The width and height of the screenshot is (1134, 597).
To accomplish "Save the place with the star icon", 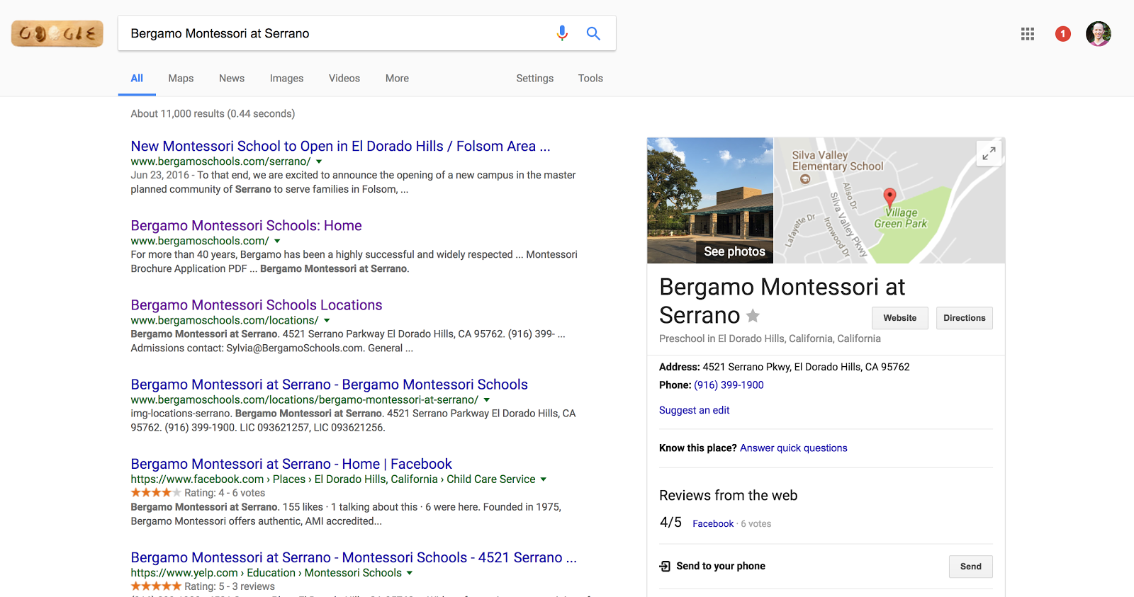I will 753,316.
